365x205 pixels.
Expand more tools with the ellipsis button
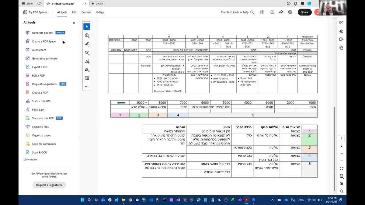[87, 86]
